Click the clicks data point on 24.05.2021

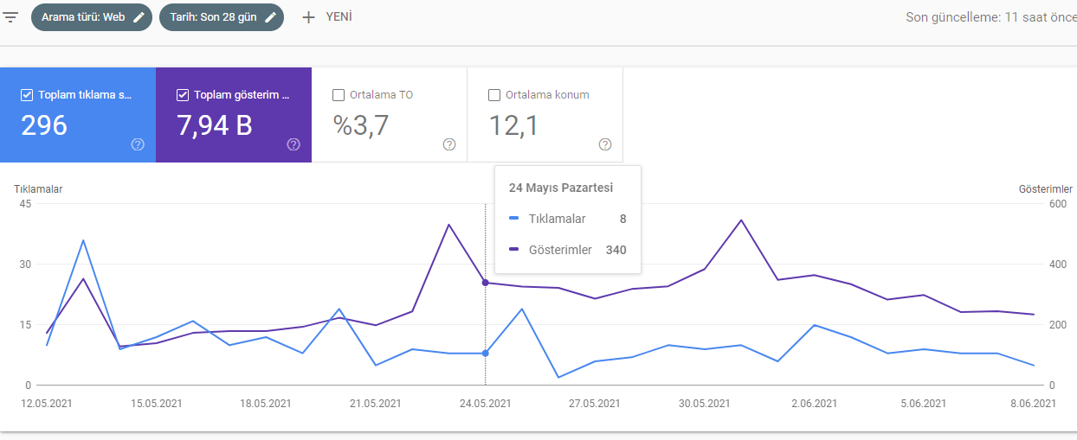coord(485,353)
